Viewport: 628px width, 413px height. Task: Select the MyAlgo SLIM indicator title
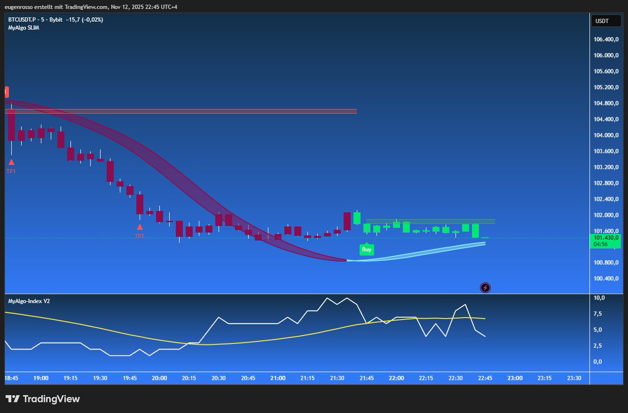point(23,27)
